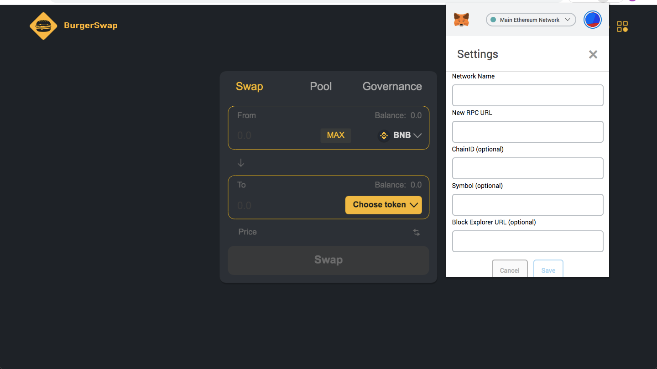Focus the Symbol input field

[528, 205]
